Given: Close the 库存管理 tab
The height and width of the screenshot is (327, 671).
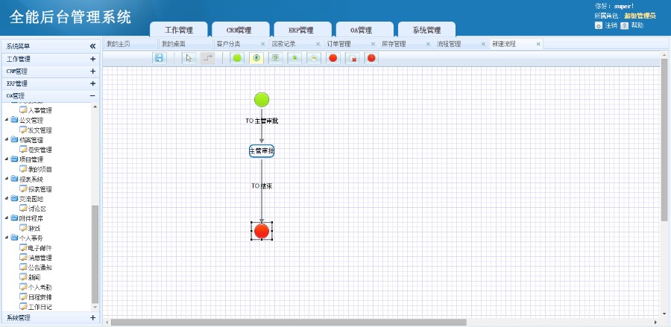Looking at the screenshot, I should click(x=429, y=44).
